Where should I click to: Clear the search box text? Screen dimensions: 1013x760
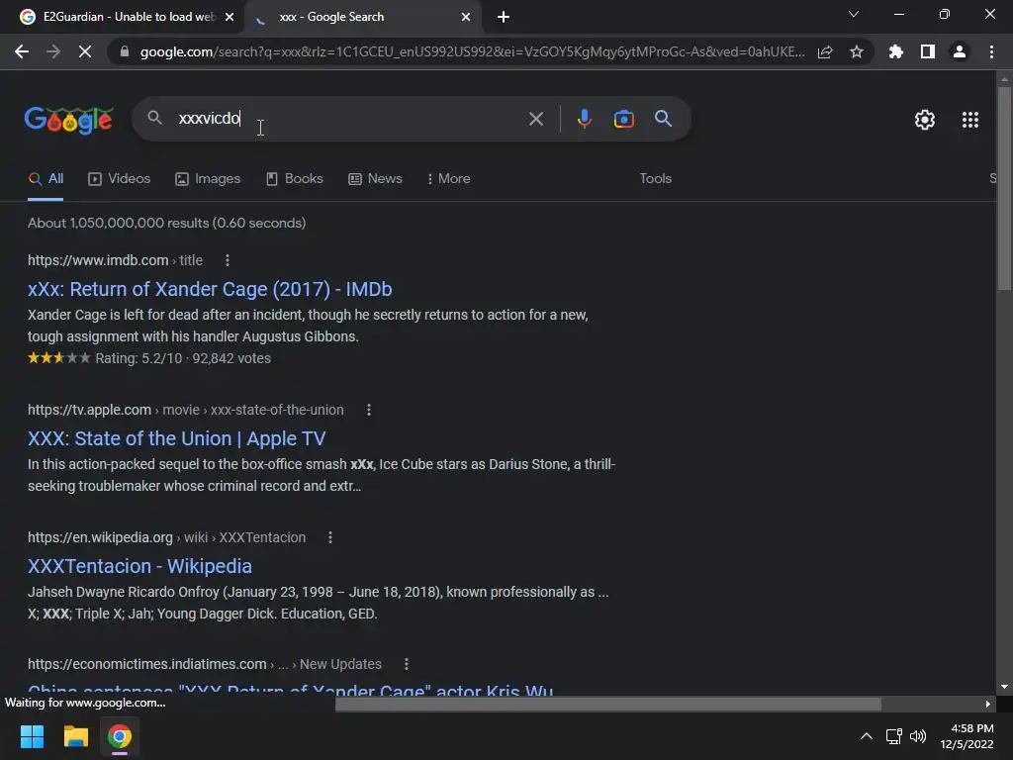535,119
